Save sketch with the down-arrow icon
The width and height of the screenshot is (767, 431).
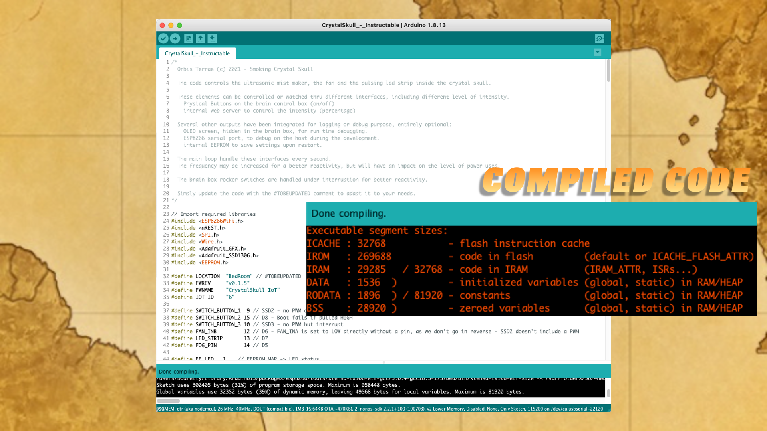pyautogui.click(x=212, y=38)
